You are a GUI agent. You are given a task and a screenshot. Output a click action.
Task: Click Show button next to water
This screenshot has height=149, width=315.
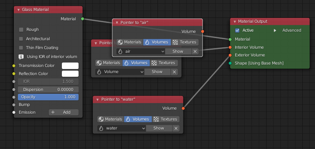(x=159, y=128)
